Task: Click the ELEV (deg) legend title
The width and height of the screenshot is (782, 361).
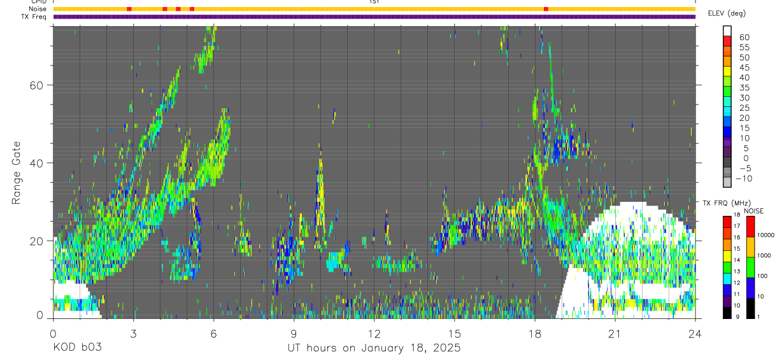Action: (x=727, y=13)
